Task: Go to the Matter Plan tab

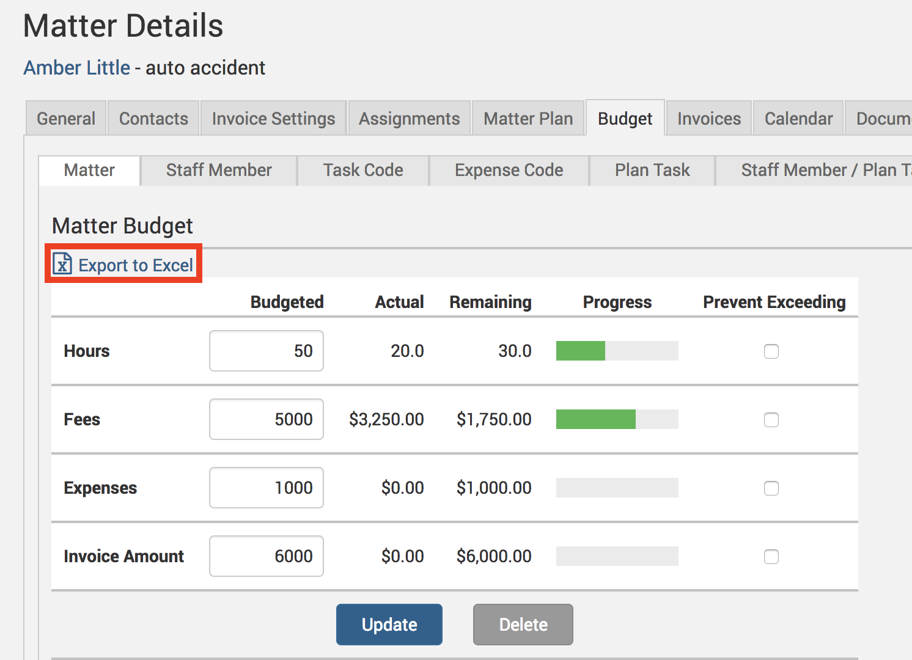Action: (x=528, y=119)
